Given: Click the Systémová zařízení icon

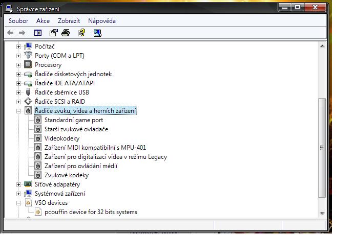Looking at the screenshot, I should pyautogui.click(x=28, y=194).
